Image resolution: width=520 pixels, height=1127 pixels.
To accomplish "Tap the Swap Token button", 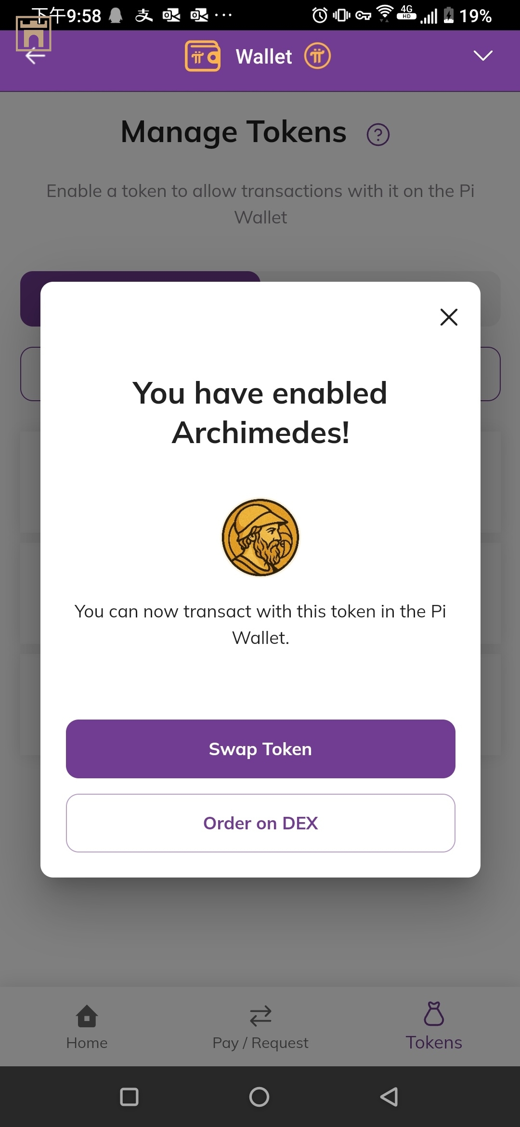I will [260, 749].
